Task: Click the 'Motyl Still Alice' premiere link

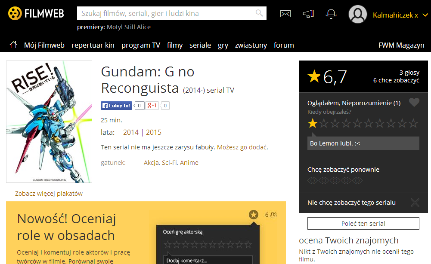Action: coord(129,27)
